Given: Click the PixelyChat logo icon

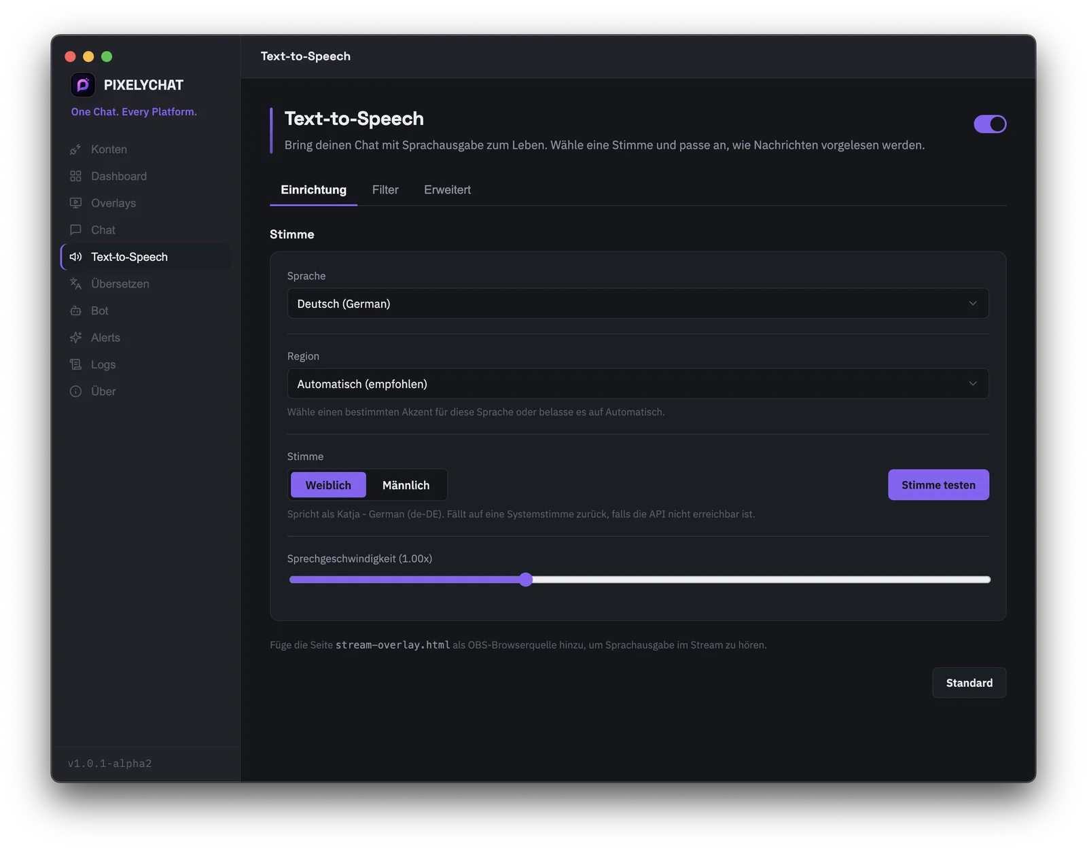Looking at the screenshot, I should click(83, 85).
